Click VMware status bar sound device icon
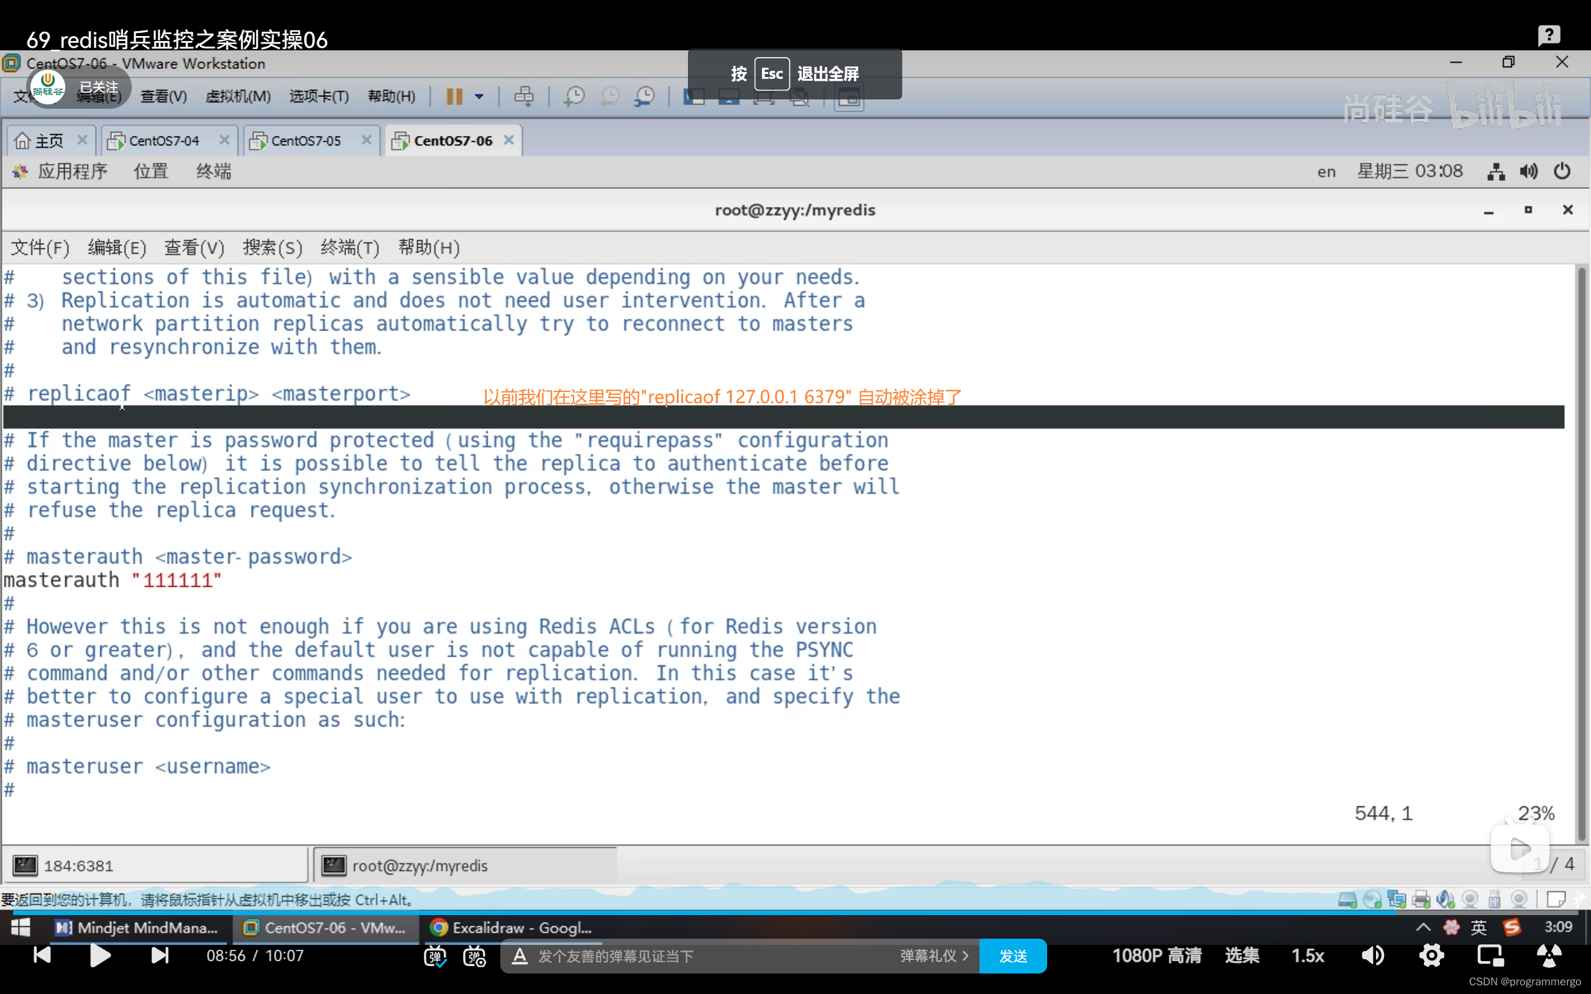The width and height of the screenshot is (1591, 994). coord(1446,900)
